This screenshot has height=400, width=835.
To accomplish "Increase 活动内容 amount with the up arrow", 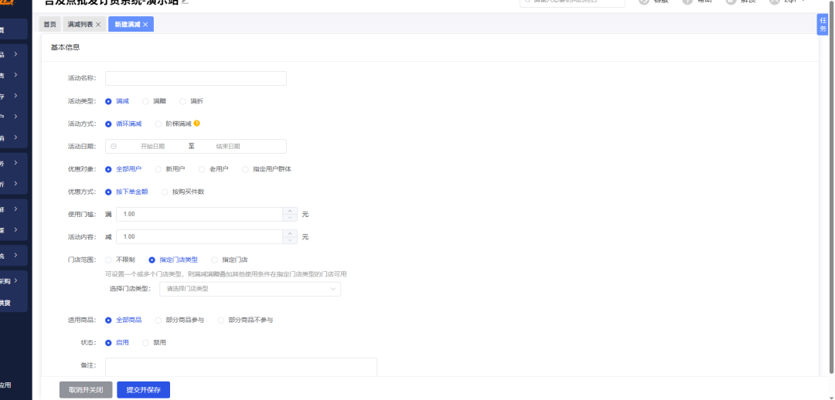I will (x=290, y=233).
